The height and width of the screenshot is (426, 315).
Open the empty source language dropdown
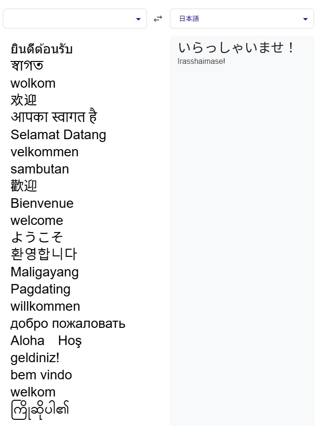[x=75, y=19]
